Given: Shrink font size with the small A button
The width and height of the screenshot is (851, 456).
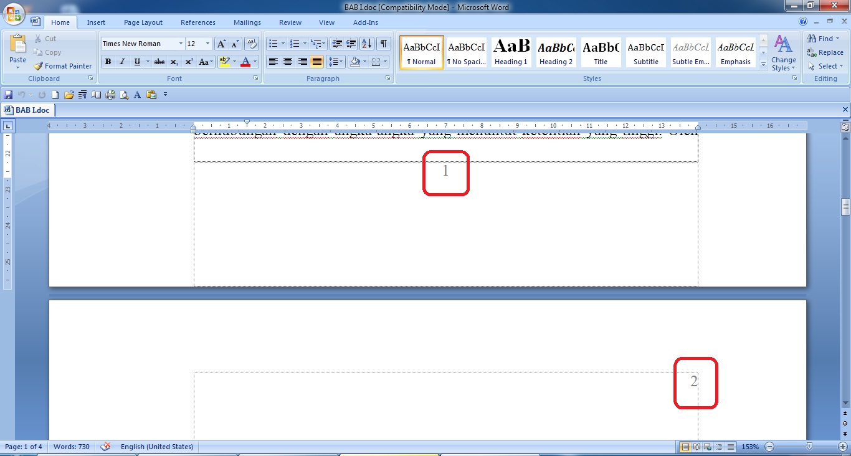Looking at the screenshot, I should [x=235, y=44].
